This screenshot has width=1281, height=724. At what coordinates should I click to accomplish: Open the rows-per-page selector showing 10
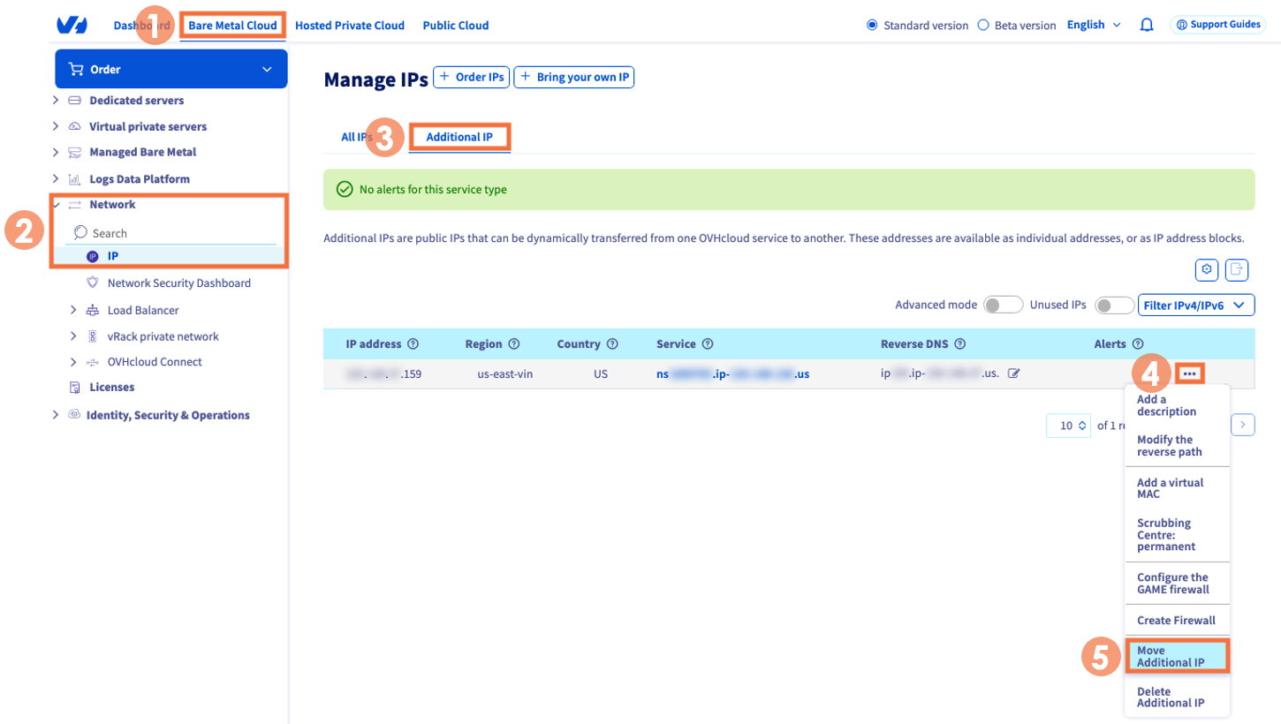pos(1068,426)
